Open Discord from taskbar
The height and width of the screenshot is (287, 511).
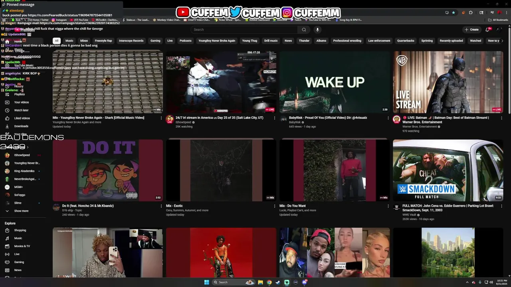coord(304,282)
